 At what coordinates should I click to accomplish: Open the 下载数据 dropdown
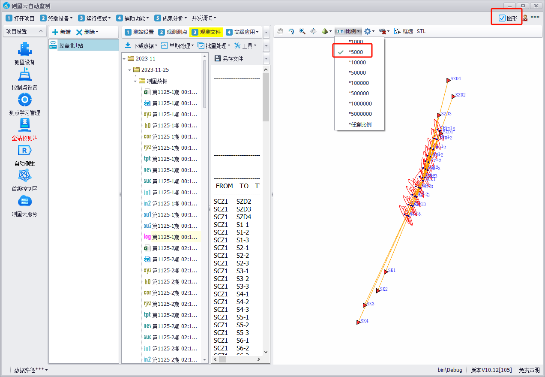pyautogui.click(x=141, y=45)
